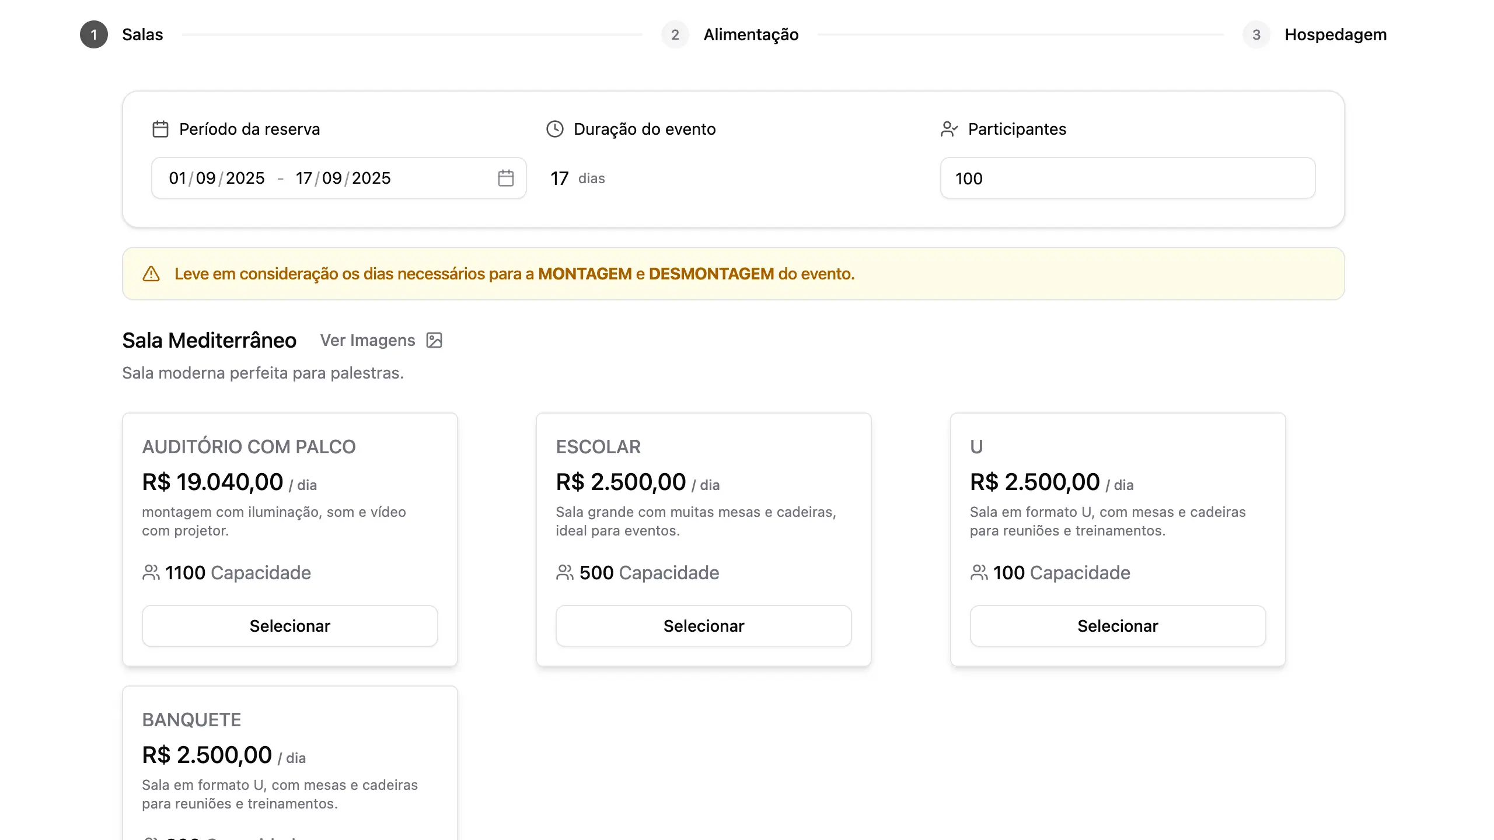Click the warning triangle icon in yellow banner
The height and width of the screenshot is (840, 1494).
[151, 274]
